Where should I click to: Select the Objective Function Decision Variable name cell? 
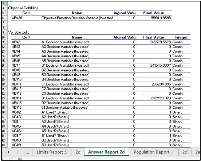(x=77, y=18)
